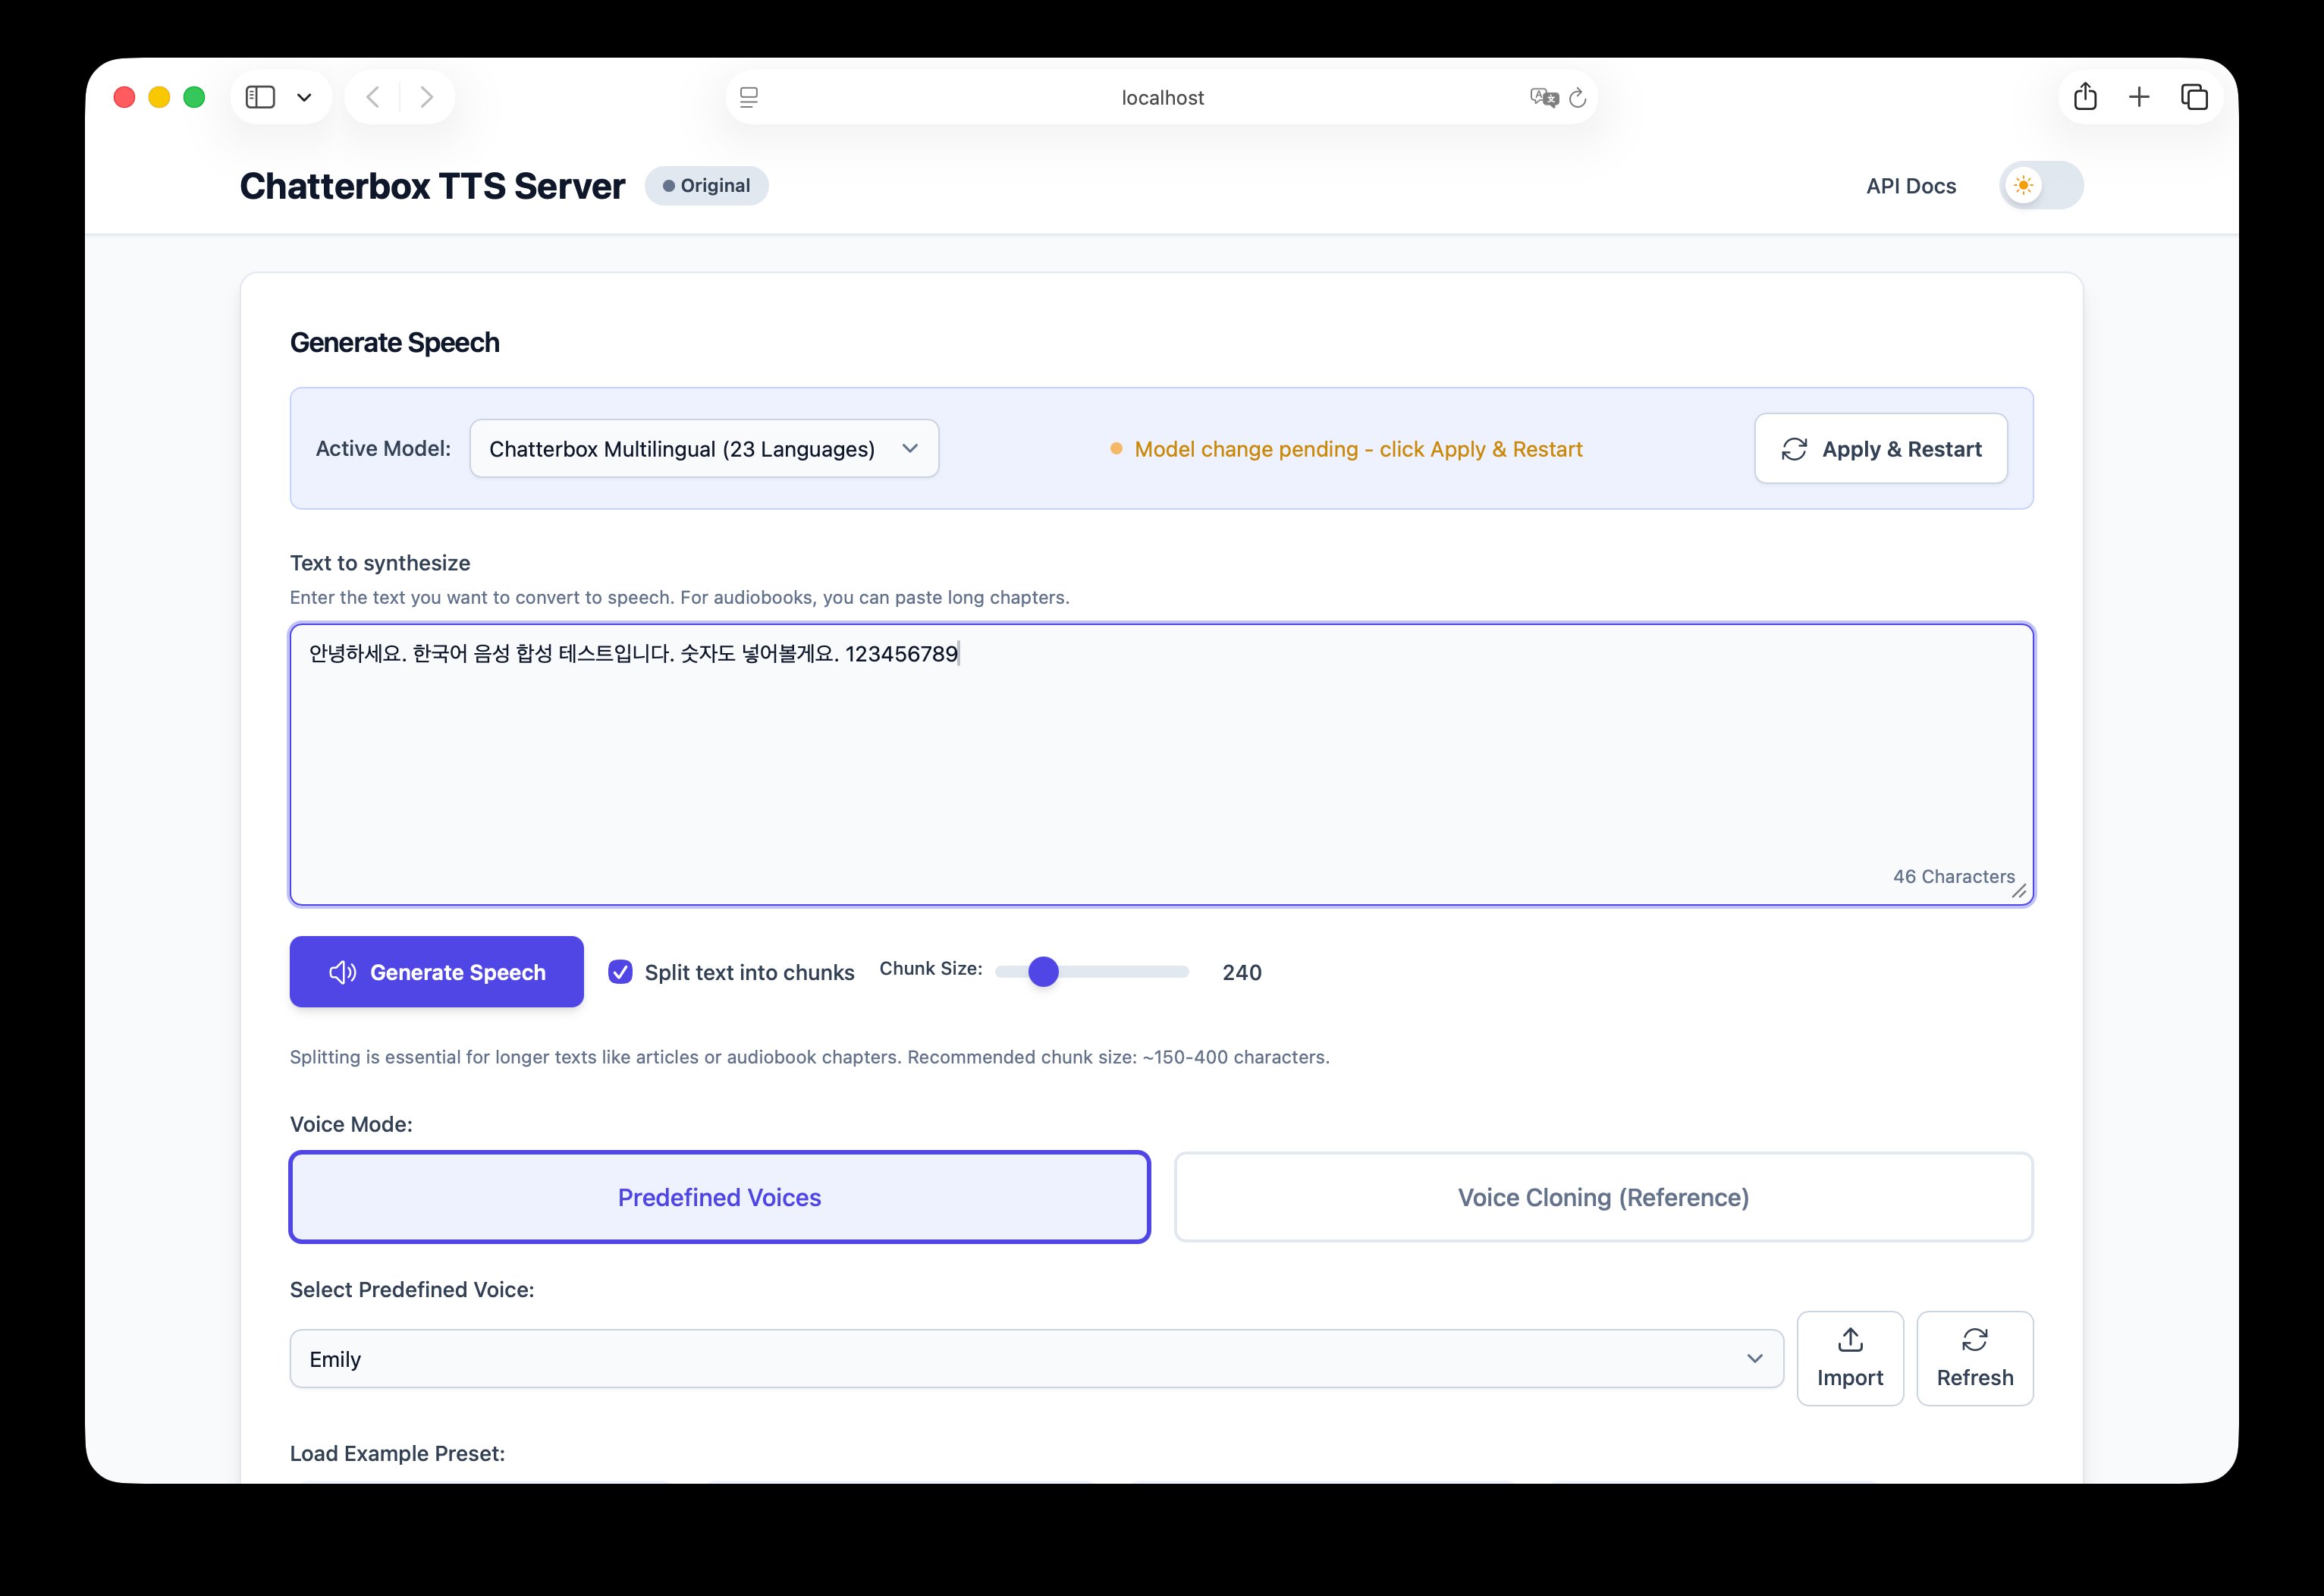
Task: Click the Chunk Size slider handle
Action: pyautogui.click(x=1043, y=972)
